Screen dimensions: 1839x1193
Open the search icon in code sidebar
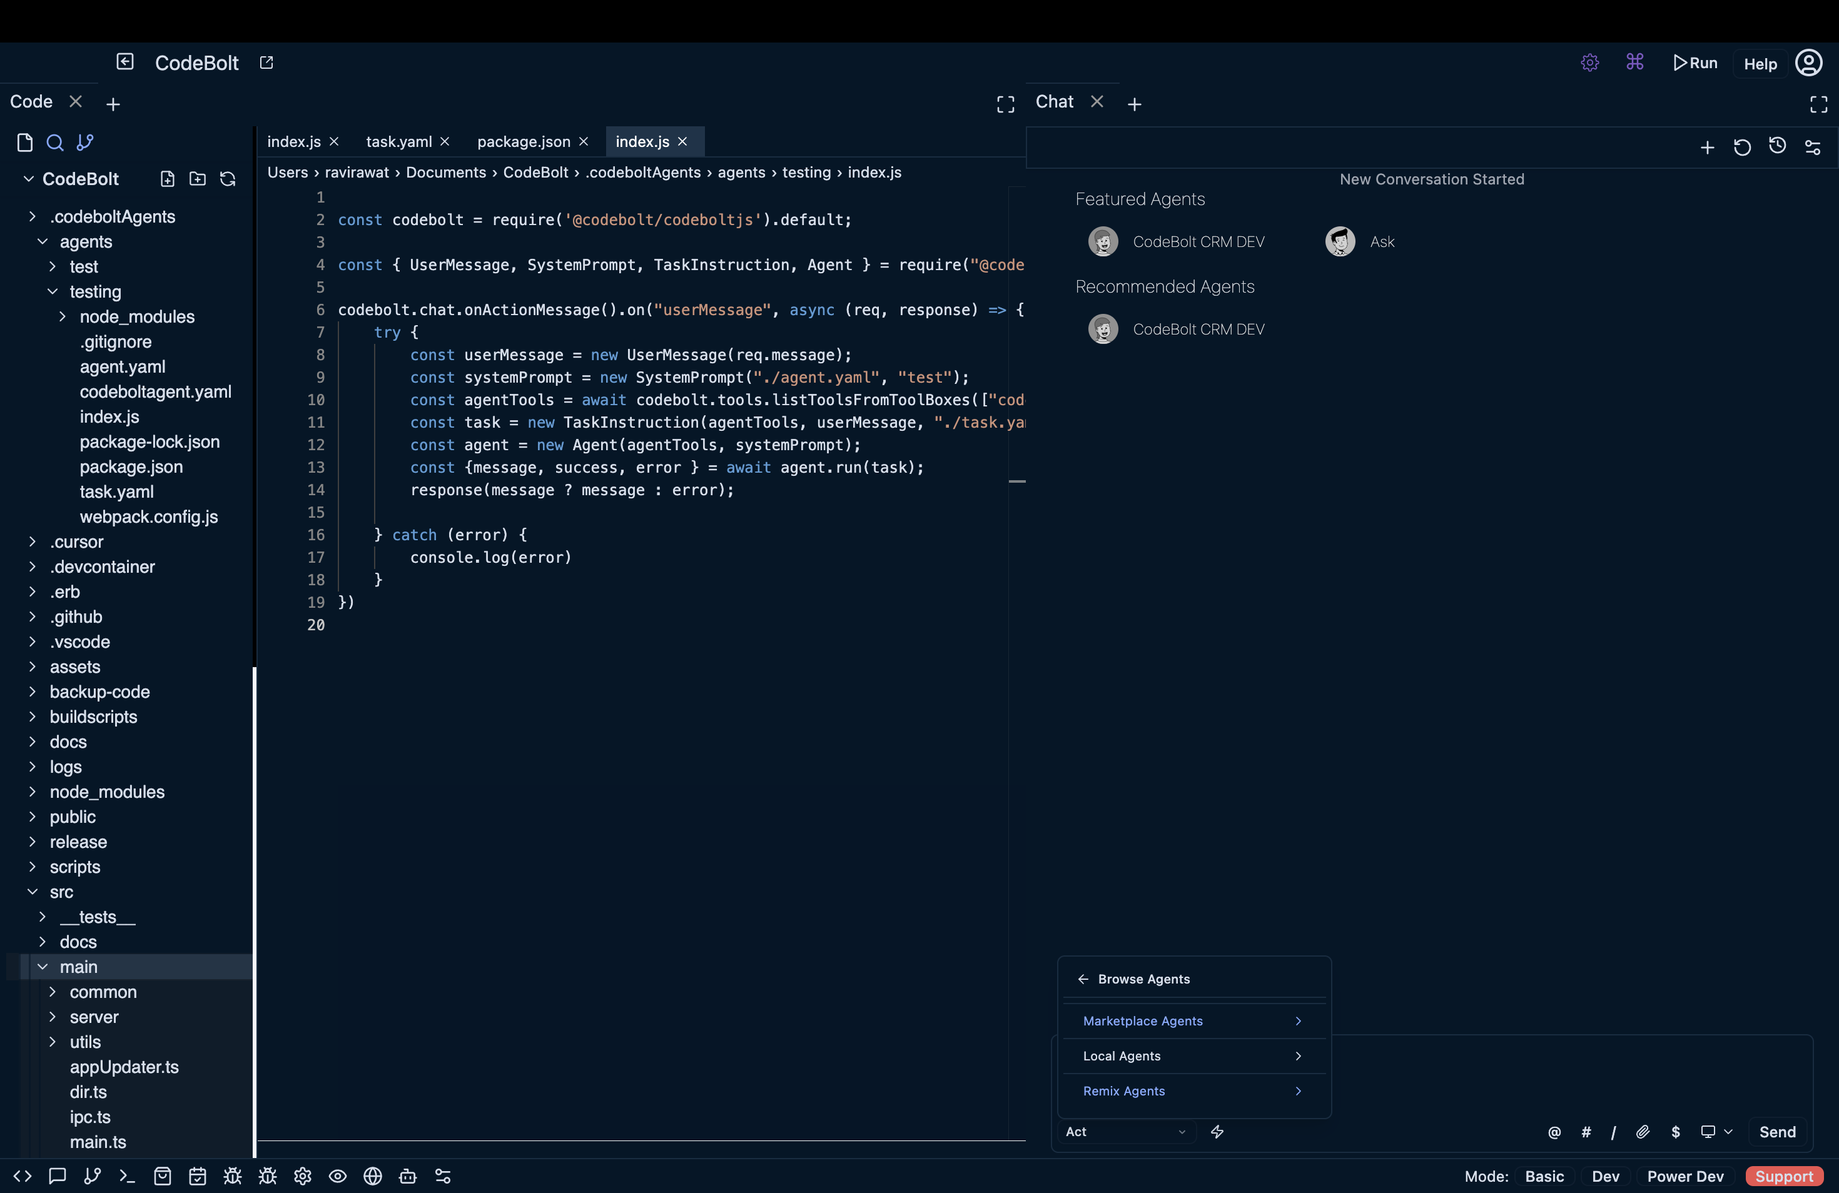point(55,142)
